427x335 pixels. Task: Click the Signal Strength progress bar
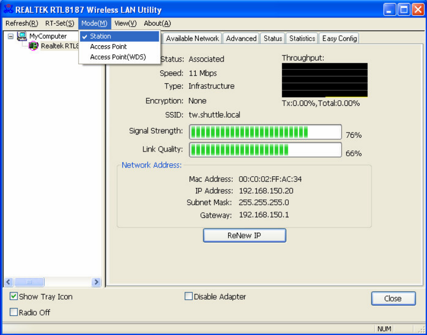[x=265, y=132]
